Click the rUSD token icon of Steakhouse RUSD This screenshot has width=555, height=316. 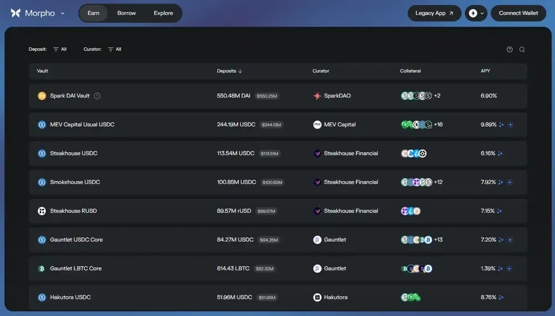point(42,211)
